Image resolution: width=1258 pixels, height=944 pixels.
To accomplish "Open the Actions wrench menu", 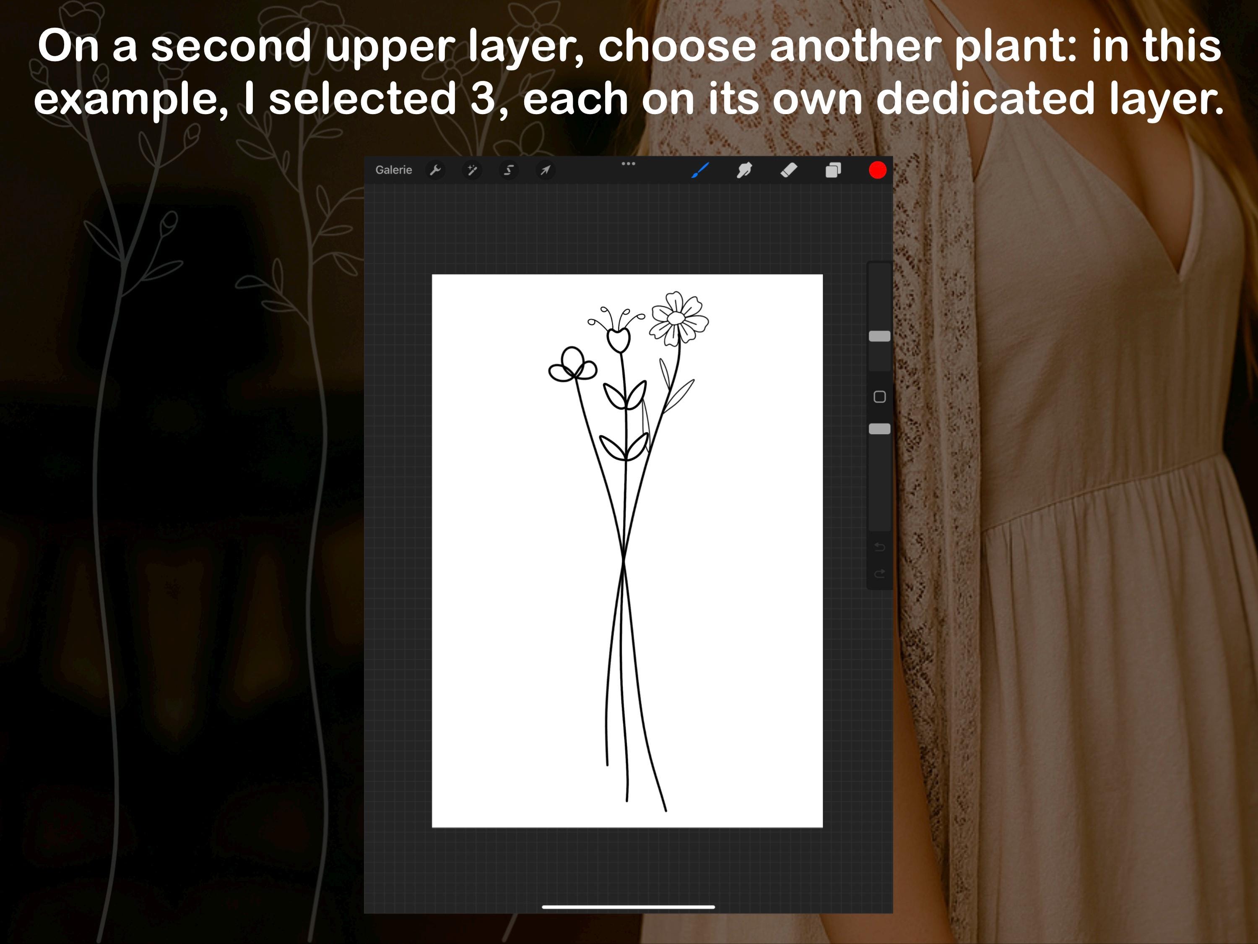I will [436, 170].
